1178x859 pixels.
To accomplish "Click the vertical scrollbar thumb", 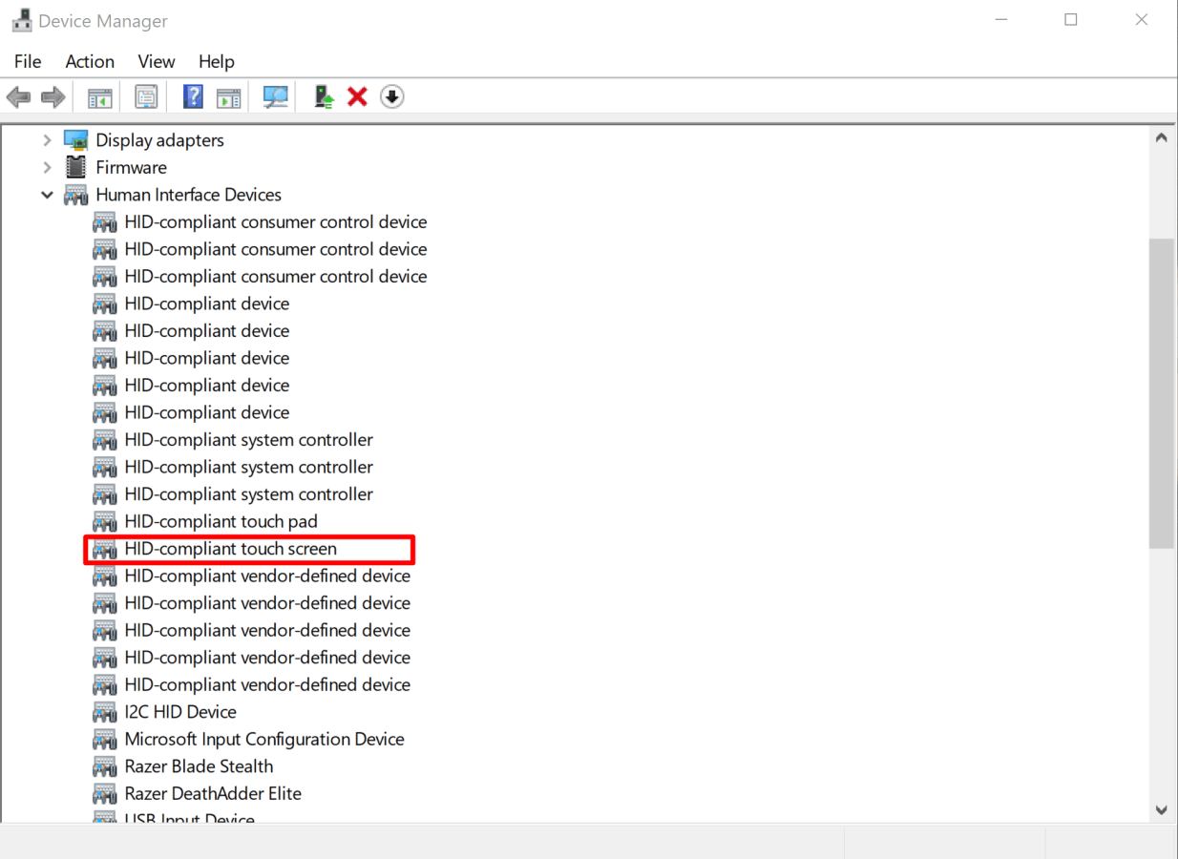I will point(1161,393).
